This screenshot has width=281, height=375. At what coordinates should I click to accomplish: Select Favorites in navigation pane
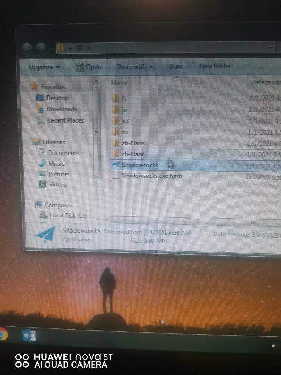click(53, 86)
